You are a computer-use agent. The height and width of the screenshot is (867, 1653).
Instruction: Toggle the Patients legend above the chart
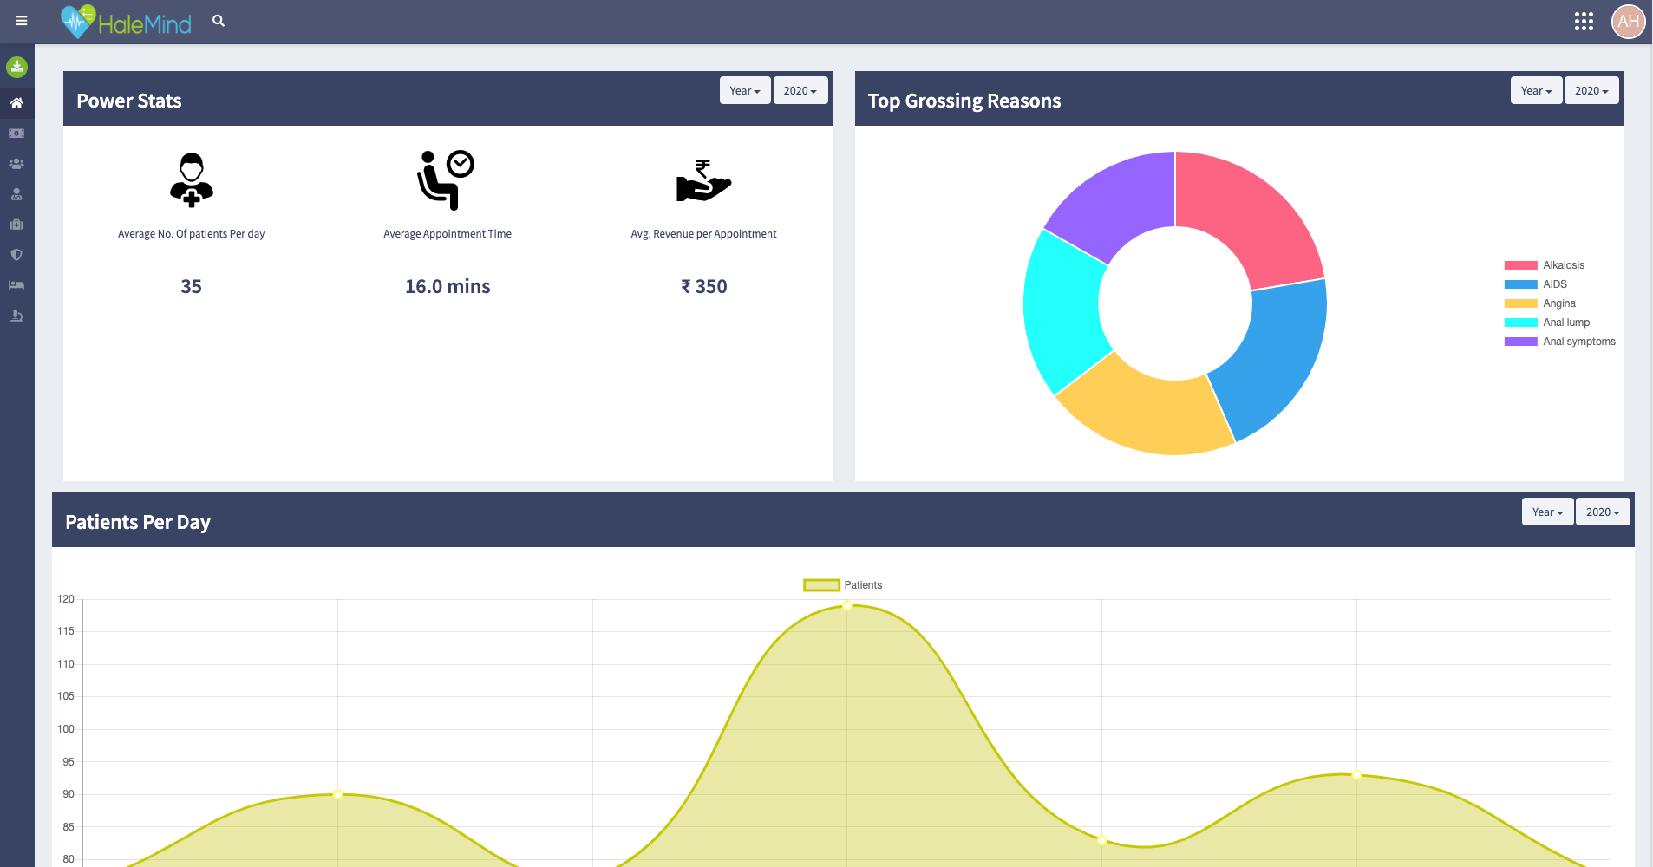pos(841,584)
